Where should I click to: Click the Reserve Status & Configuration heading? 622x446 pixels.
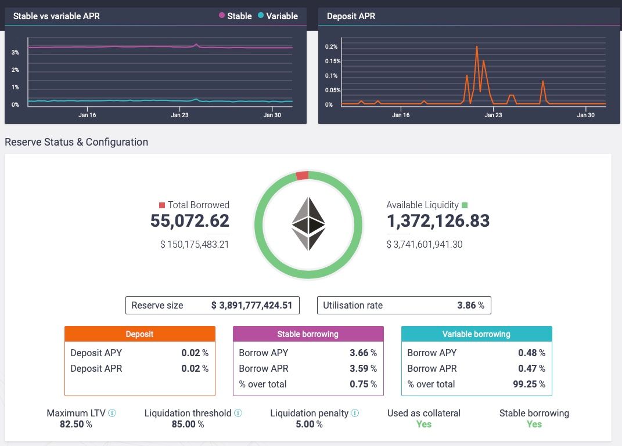coord(76,142)
